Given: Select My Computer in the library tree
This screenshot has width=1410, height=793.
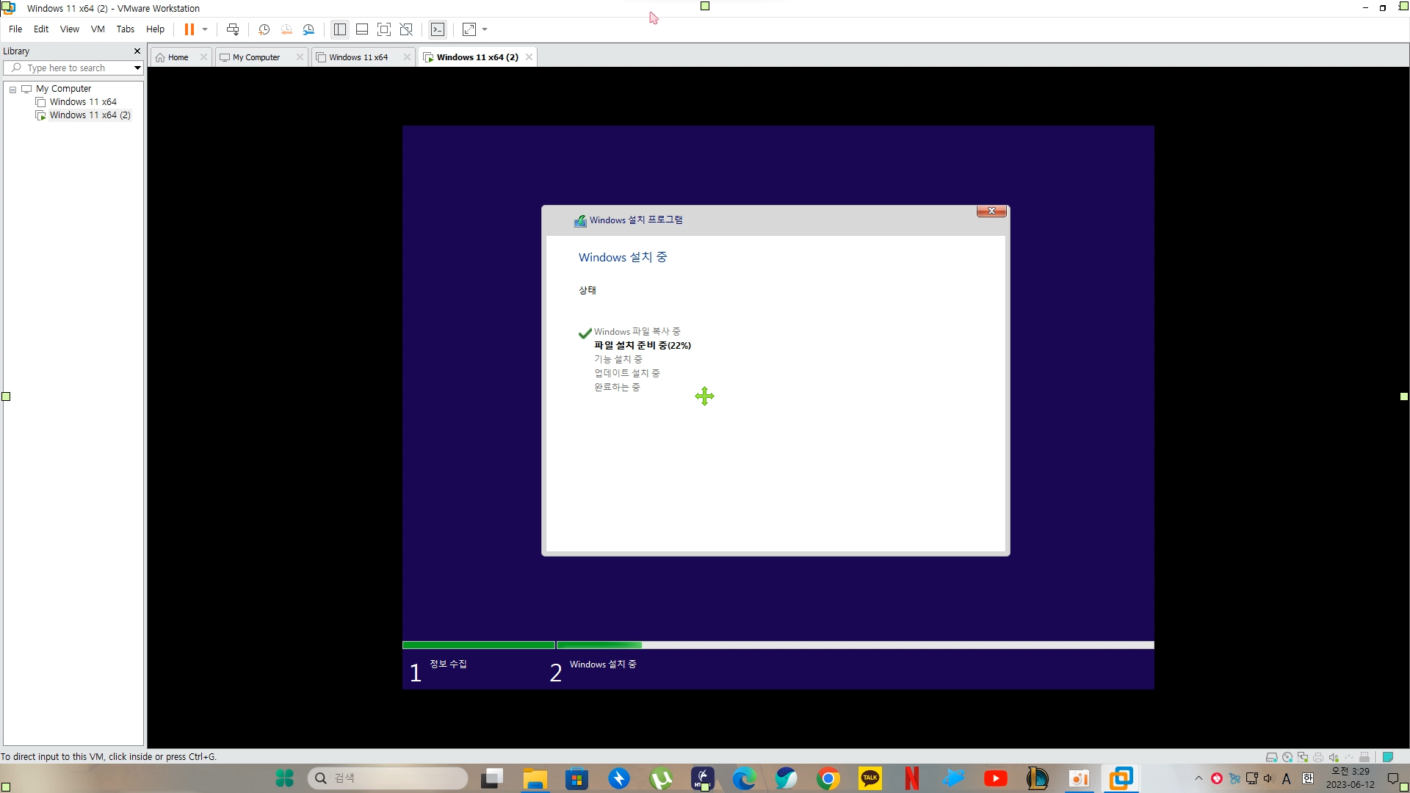Looking at the screenshot, I should [x=63, y=89].
